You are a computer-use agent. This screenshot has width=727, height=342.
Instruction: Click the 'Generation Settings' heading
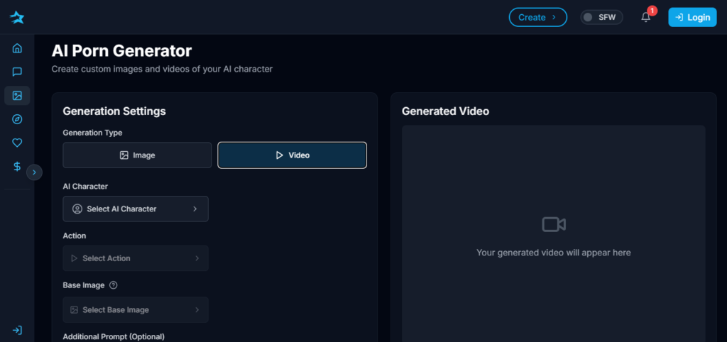coord(114,111)
